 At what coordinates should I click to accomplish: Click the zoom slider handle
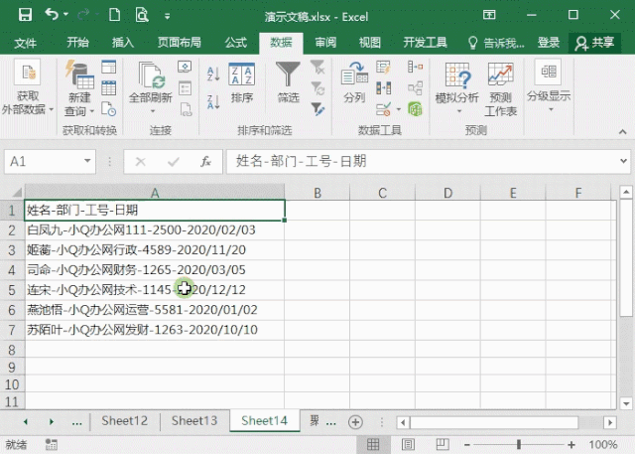[518, 445]
